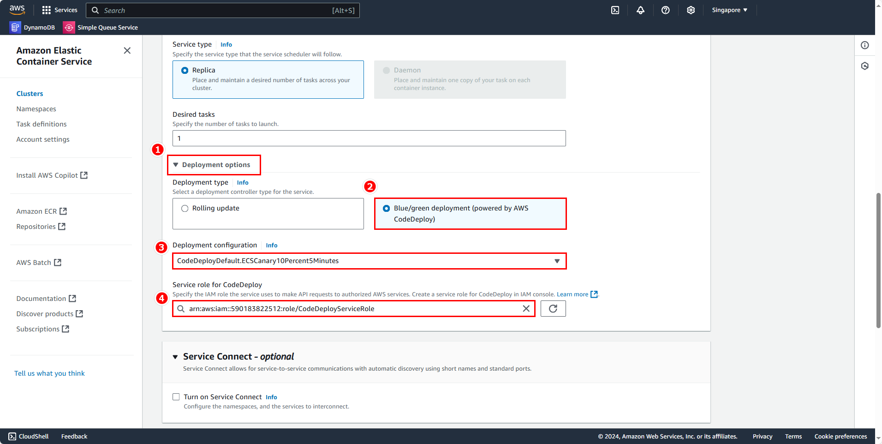Open the hexagon icon panel on right edge
The height and width of the screenshot is (444, 882).
point(864,66)
